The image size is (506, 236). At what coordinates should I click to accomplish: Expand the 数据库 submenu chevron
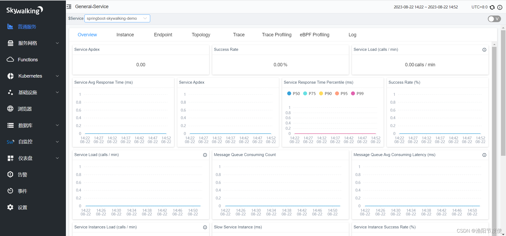pos(57,125)
